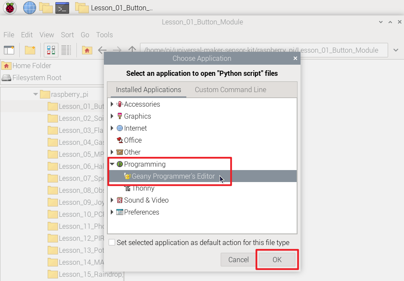This screenshot has width=404, height=281.
Task: Select the Lesson_05_MP folder in tree
Action: [76, 154]
